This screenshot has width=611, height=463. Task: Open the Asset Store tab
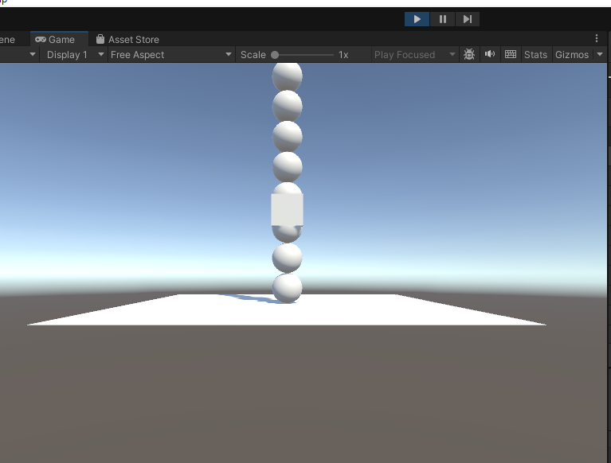point(127,39)
